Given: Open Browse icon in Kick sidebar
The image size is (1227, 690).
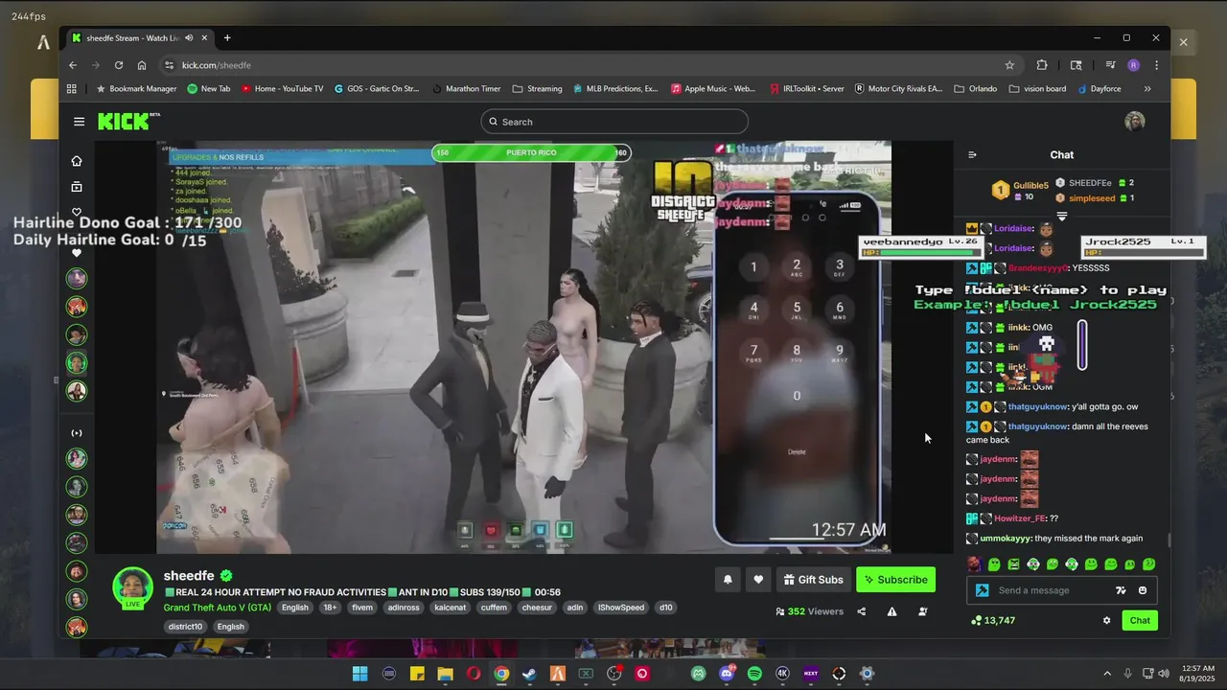Looking at the screenshot, I should 77,187.
